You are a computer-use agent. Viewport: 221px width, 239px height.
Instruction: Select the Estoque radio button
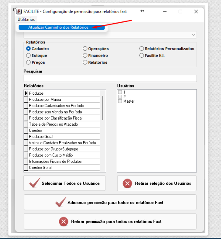[x=28, y=55]
